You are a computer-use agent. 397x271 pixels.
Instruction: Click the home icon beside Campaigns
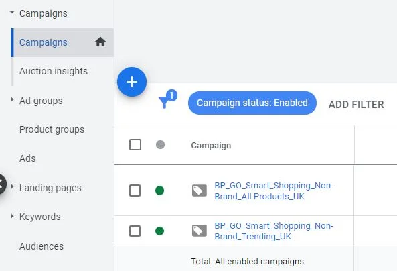(x=100, y=42)
